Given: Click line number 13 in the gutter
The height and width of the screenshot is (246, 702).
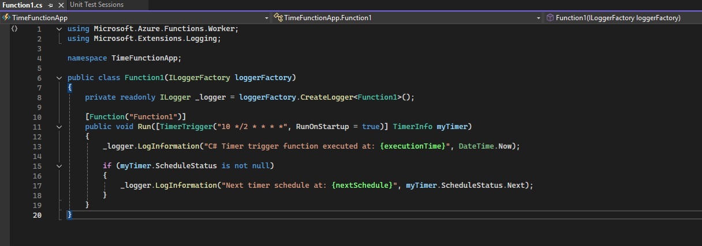Looking at the screenshot, I should click(x=38, y=146).
